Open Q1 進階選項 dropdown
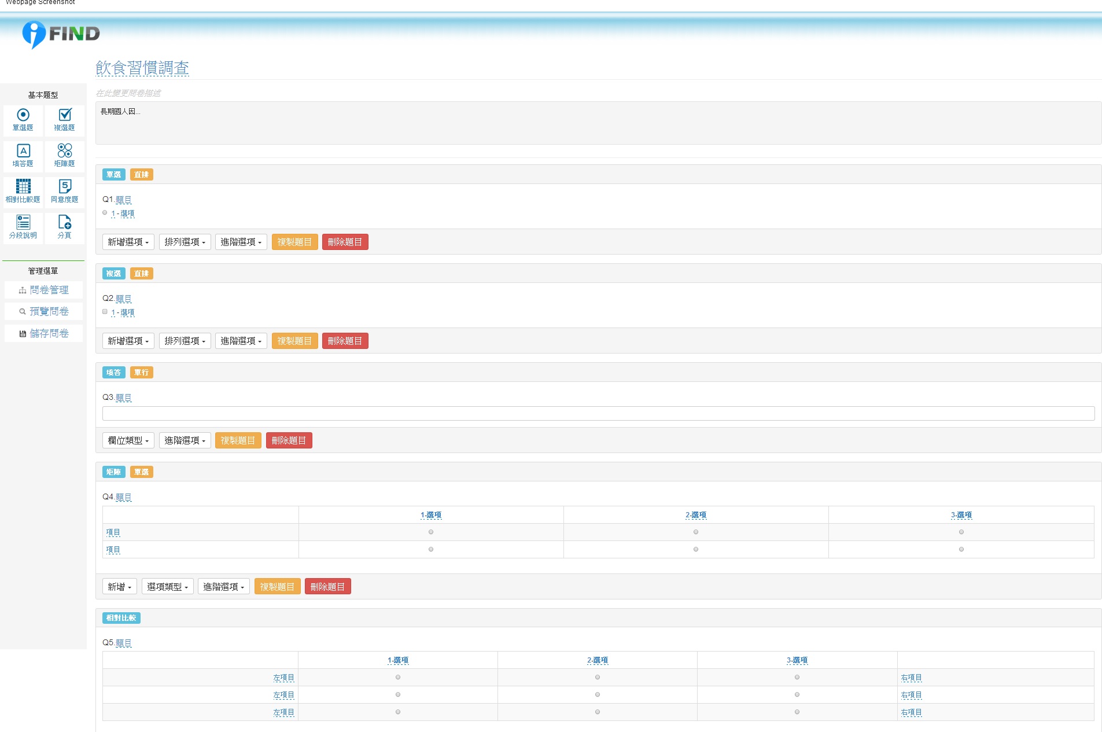This screenshot has height=732, width=1102. pyautogui.click(x=241, y=242)
